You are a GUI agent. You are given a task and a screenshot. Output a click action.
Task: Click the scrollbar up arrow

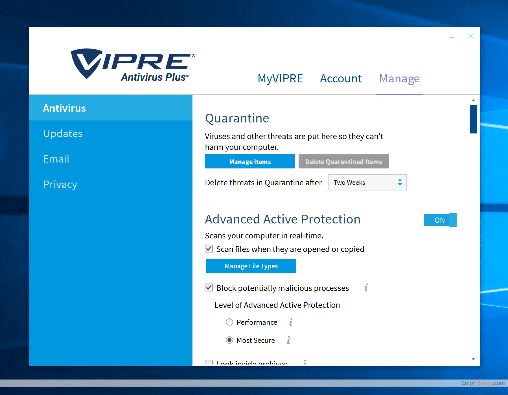click(x=473, y=100)
